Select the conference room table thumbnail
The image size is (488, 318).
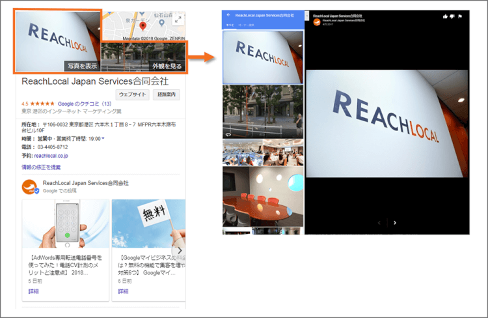263,196
